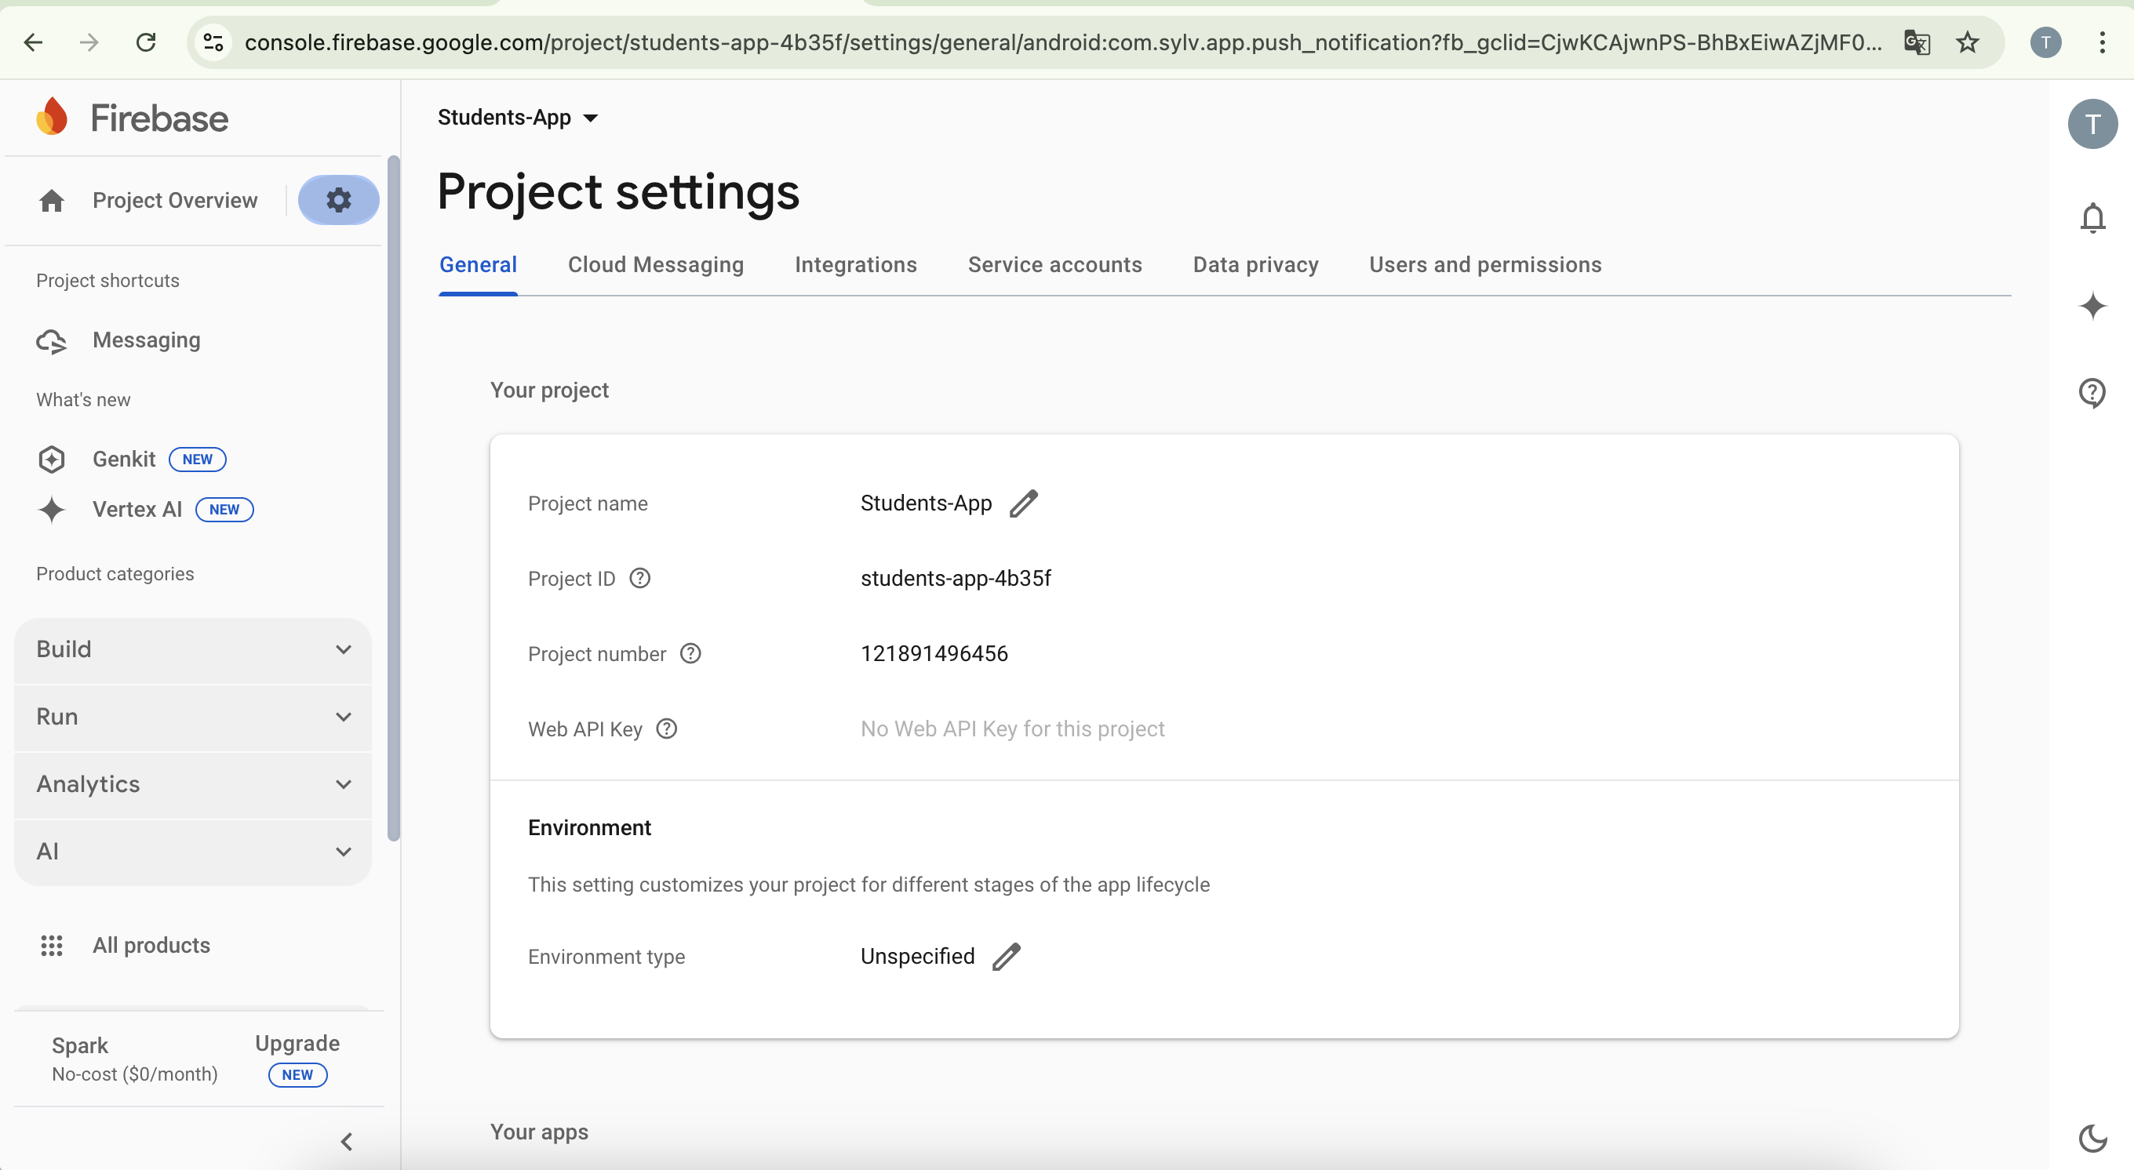
Task: View site information icon in address bar
Action: click(x=213, y=42)
